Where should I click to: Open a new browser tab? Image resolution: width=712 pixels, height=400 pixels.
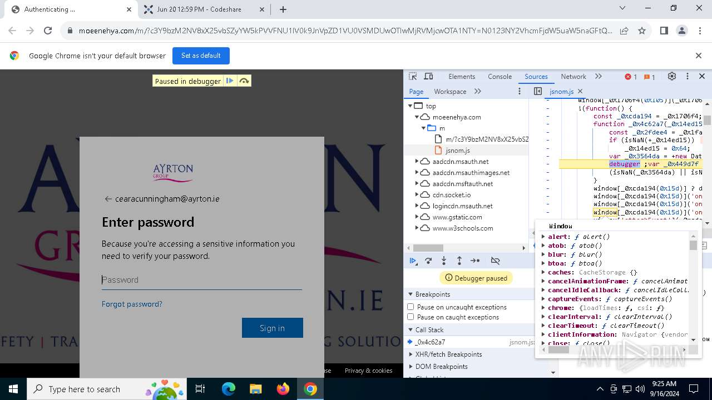(283, 9)
